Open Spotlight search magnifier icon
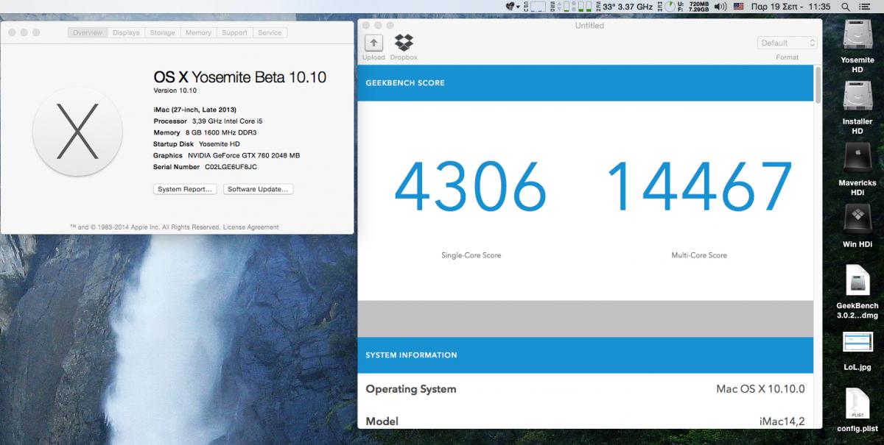The image size is (884, 445). click(845, 7)
